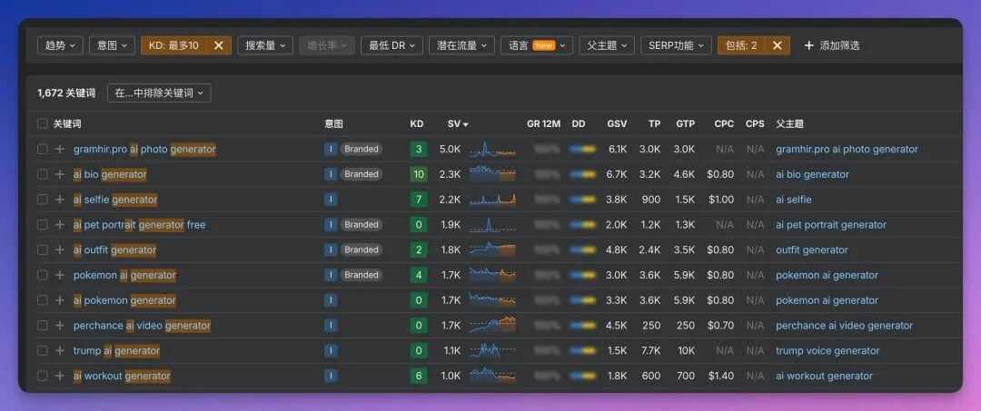Click plus icon beside ai bio generator

(60, 174)
